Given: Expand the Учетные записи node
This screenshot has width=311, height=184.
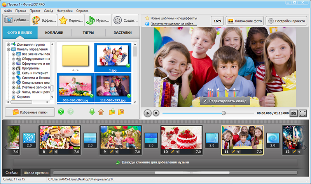Looking at the screenshot, I should 14,87.
